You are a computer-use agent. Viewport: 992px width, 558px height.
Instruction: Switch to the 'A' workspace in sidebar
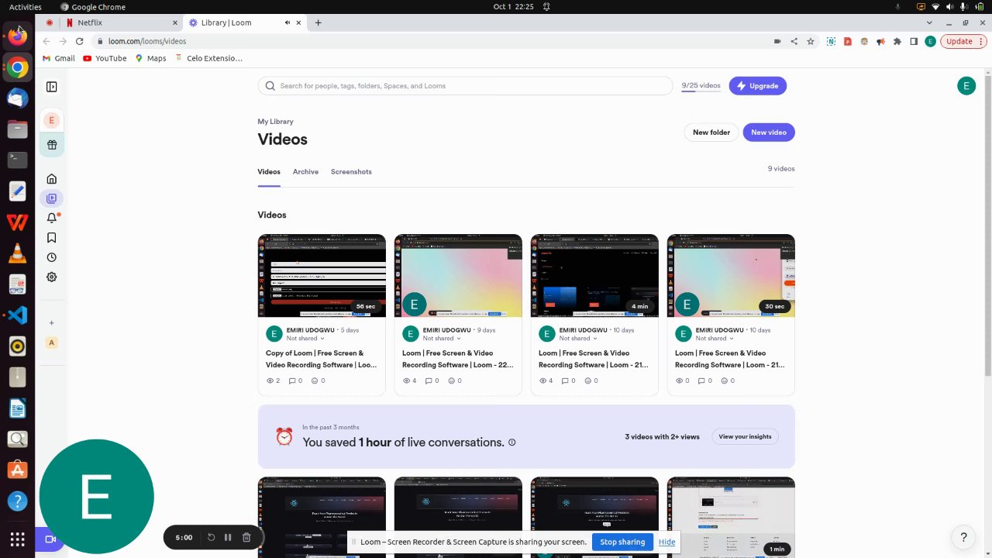(x=52, y=343)
